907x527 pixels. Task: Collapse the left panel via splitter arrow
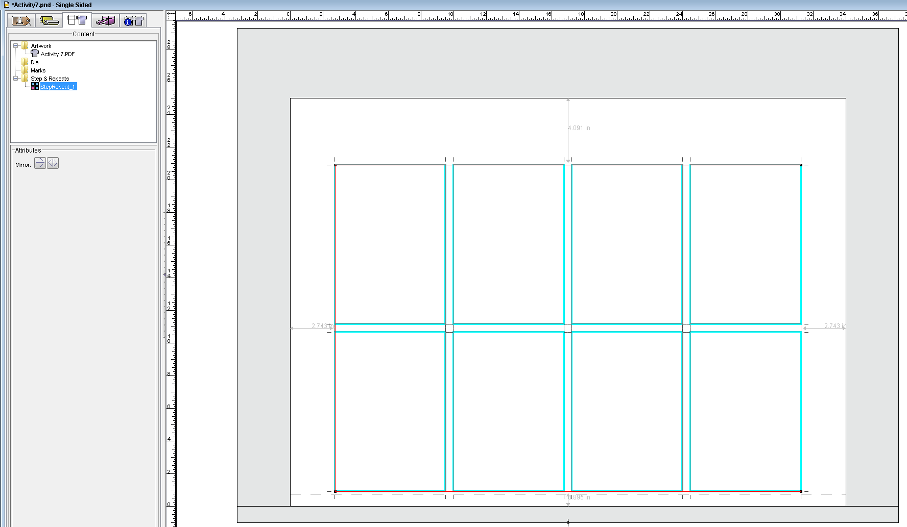[x=164, y=274]
